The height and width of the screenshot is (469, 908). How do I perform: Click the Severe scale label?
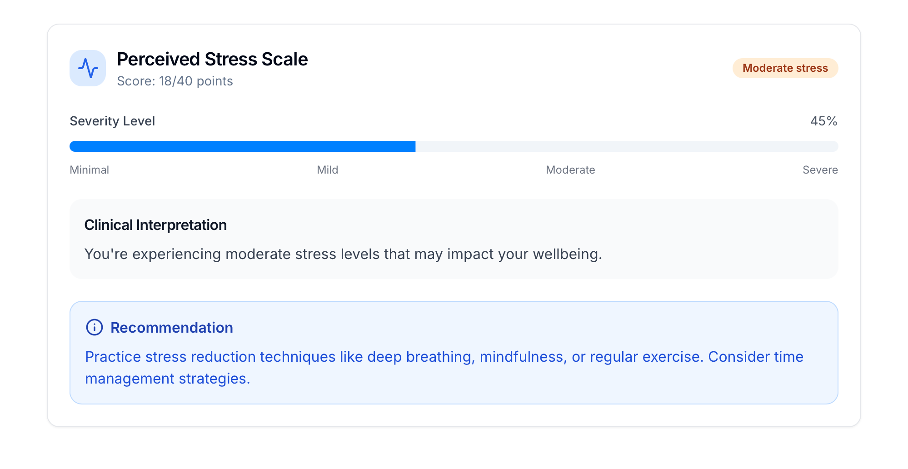pyautogui.click(x=820, y=170)
